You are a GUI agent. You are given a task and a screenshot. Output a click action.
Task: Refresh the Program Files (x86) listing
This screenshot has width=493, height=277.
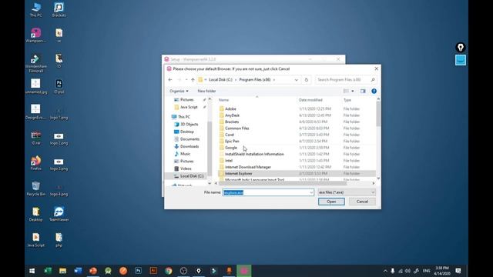click(307, 80)
